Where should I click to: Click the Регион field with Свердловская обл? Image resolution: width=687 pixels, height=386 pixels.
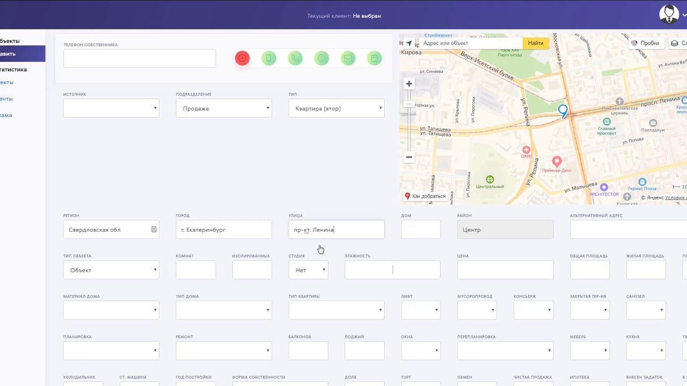pyautogui.click(x=111, y=229)
